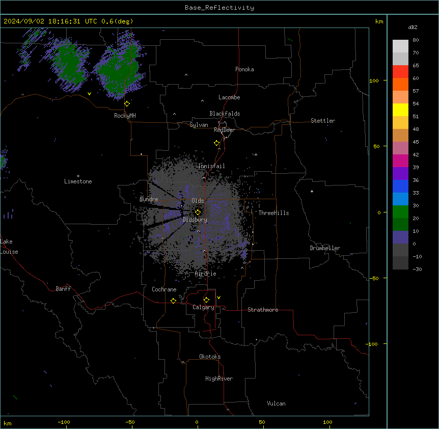Screen dimensions: 439x429
Task: Click the Innisfail city label
Action: (x=211, y=166)
